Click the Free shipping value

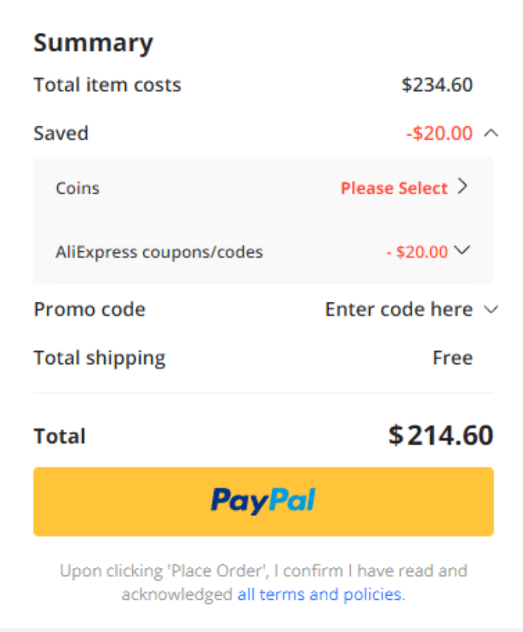click(453, 358)
